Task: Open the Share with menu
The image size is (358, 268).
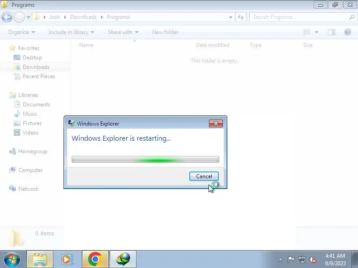Action: 123,32
